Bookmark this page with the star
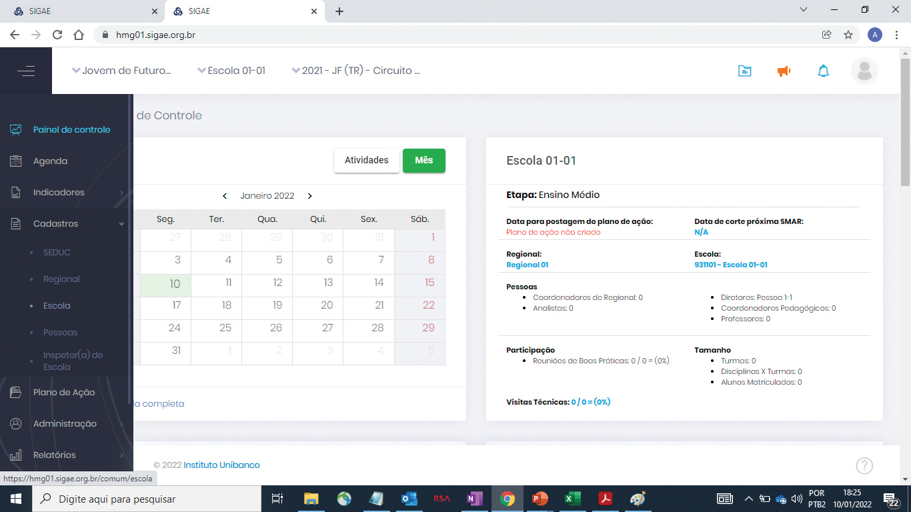 tap(848, 35)
